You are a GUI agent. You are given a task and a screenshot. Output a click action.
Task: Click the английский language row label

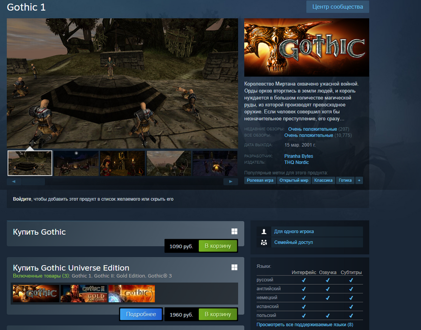(268, 289)
